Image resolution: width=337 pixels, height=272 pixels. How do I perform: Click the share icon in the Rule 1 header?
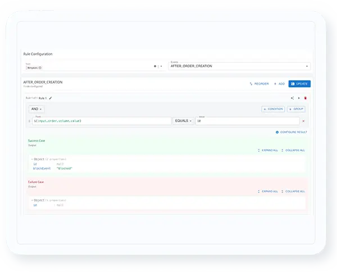pyautogui.click(x=292, y=98)
